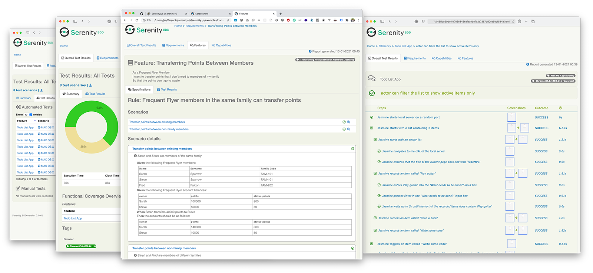Click Home breadcrumb in far-left window
Viewport: 593px width, 273px height.
point(17,55)
